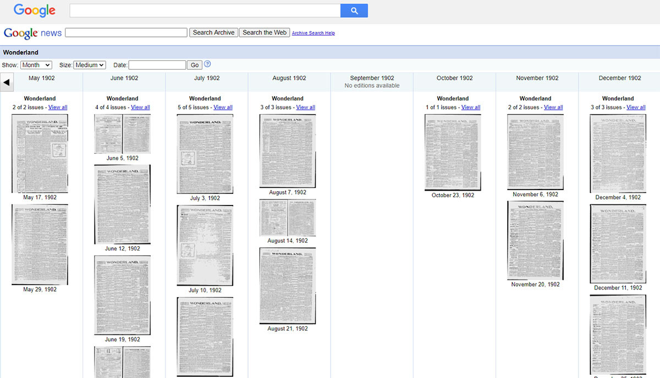Open the Archive Search Help link
This screenshot has width=660, height=378.
pyautogui.click(x=313, y=33)
